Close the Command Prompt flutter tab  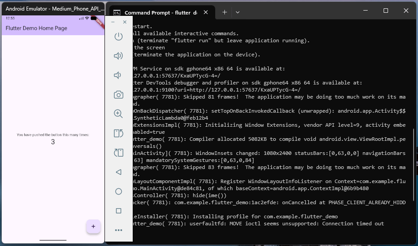[x=206, y=12]
